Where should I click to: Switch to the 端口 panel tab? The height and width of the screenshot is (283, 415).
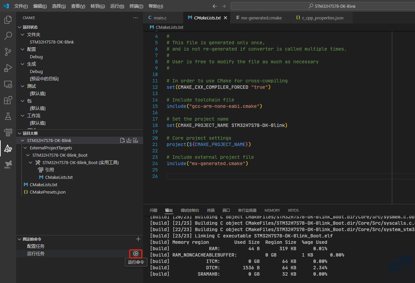[226, 210]
